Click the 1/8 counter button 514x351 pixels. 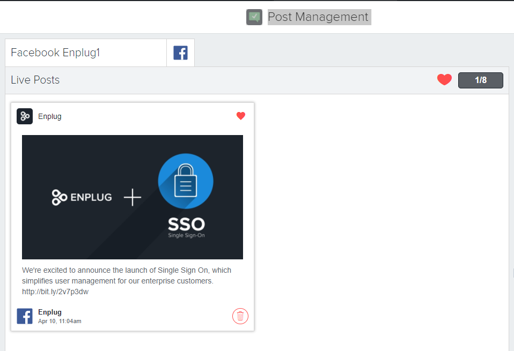[x=480, y=80]
